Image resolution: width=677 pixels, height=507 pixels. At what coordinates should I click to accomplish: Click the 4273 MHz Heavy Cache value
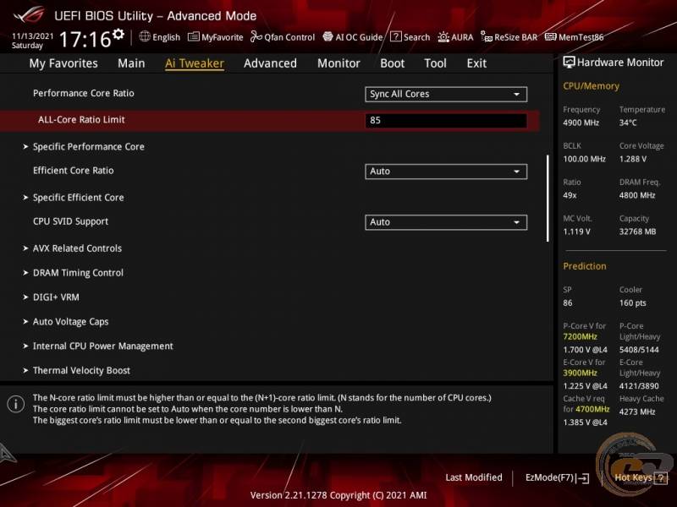pyautogui.click(x=637, y=412)
